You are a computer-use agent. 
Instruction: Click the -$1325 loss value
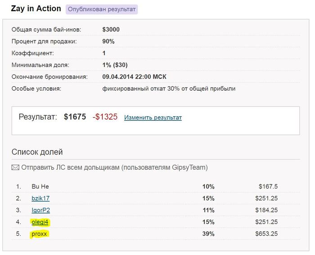(105, 117)
